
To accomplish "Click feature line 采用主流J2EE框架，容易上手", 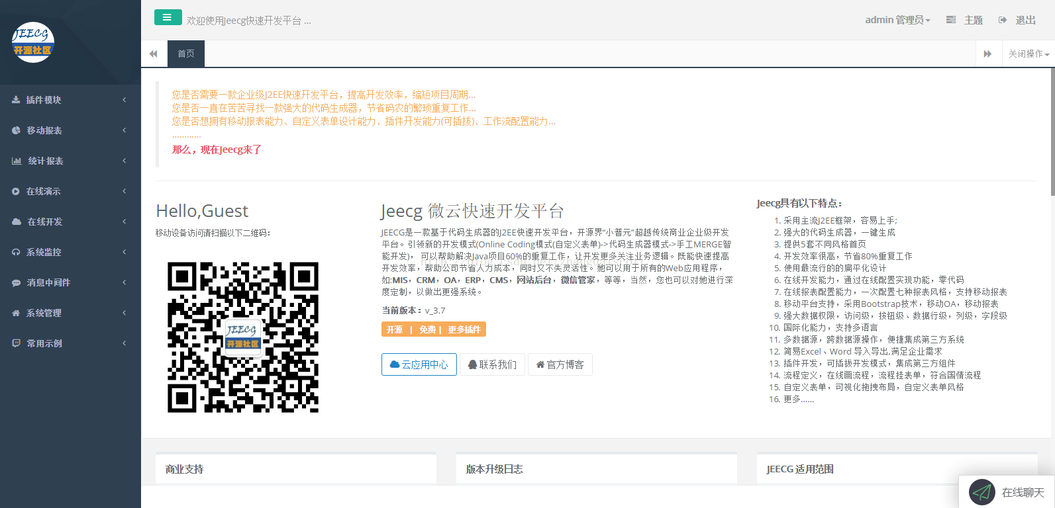I will pyautogui.click(x=840, y=220).
